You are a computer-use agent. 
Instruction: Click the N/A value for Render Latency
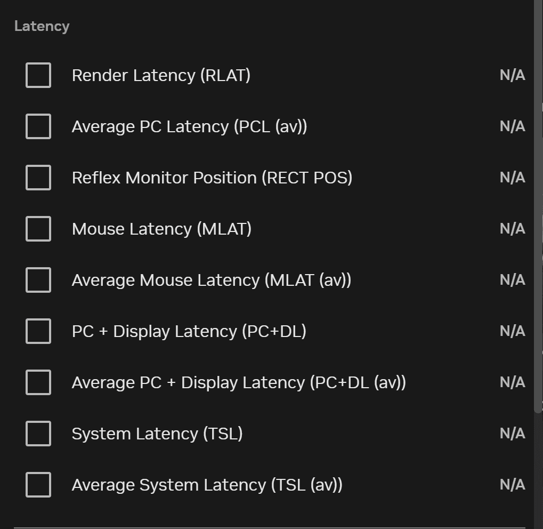512,75
